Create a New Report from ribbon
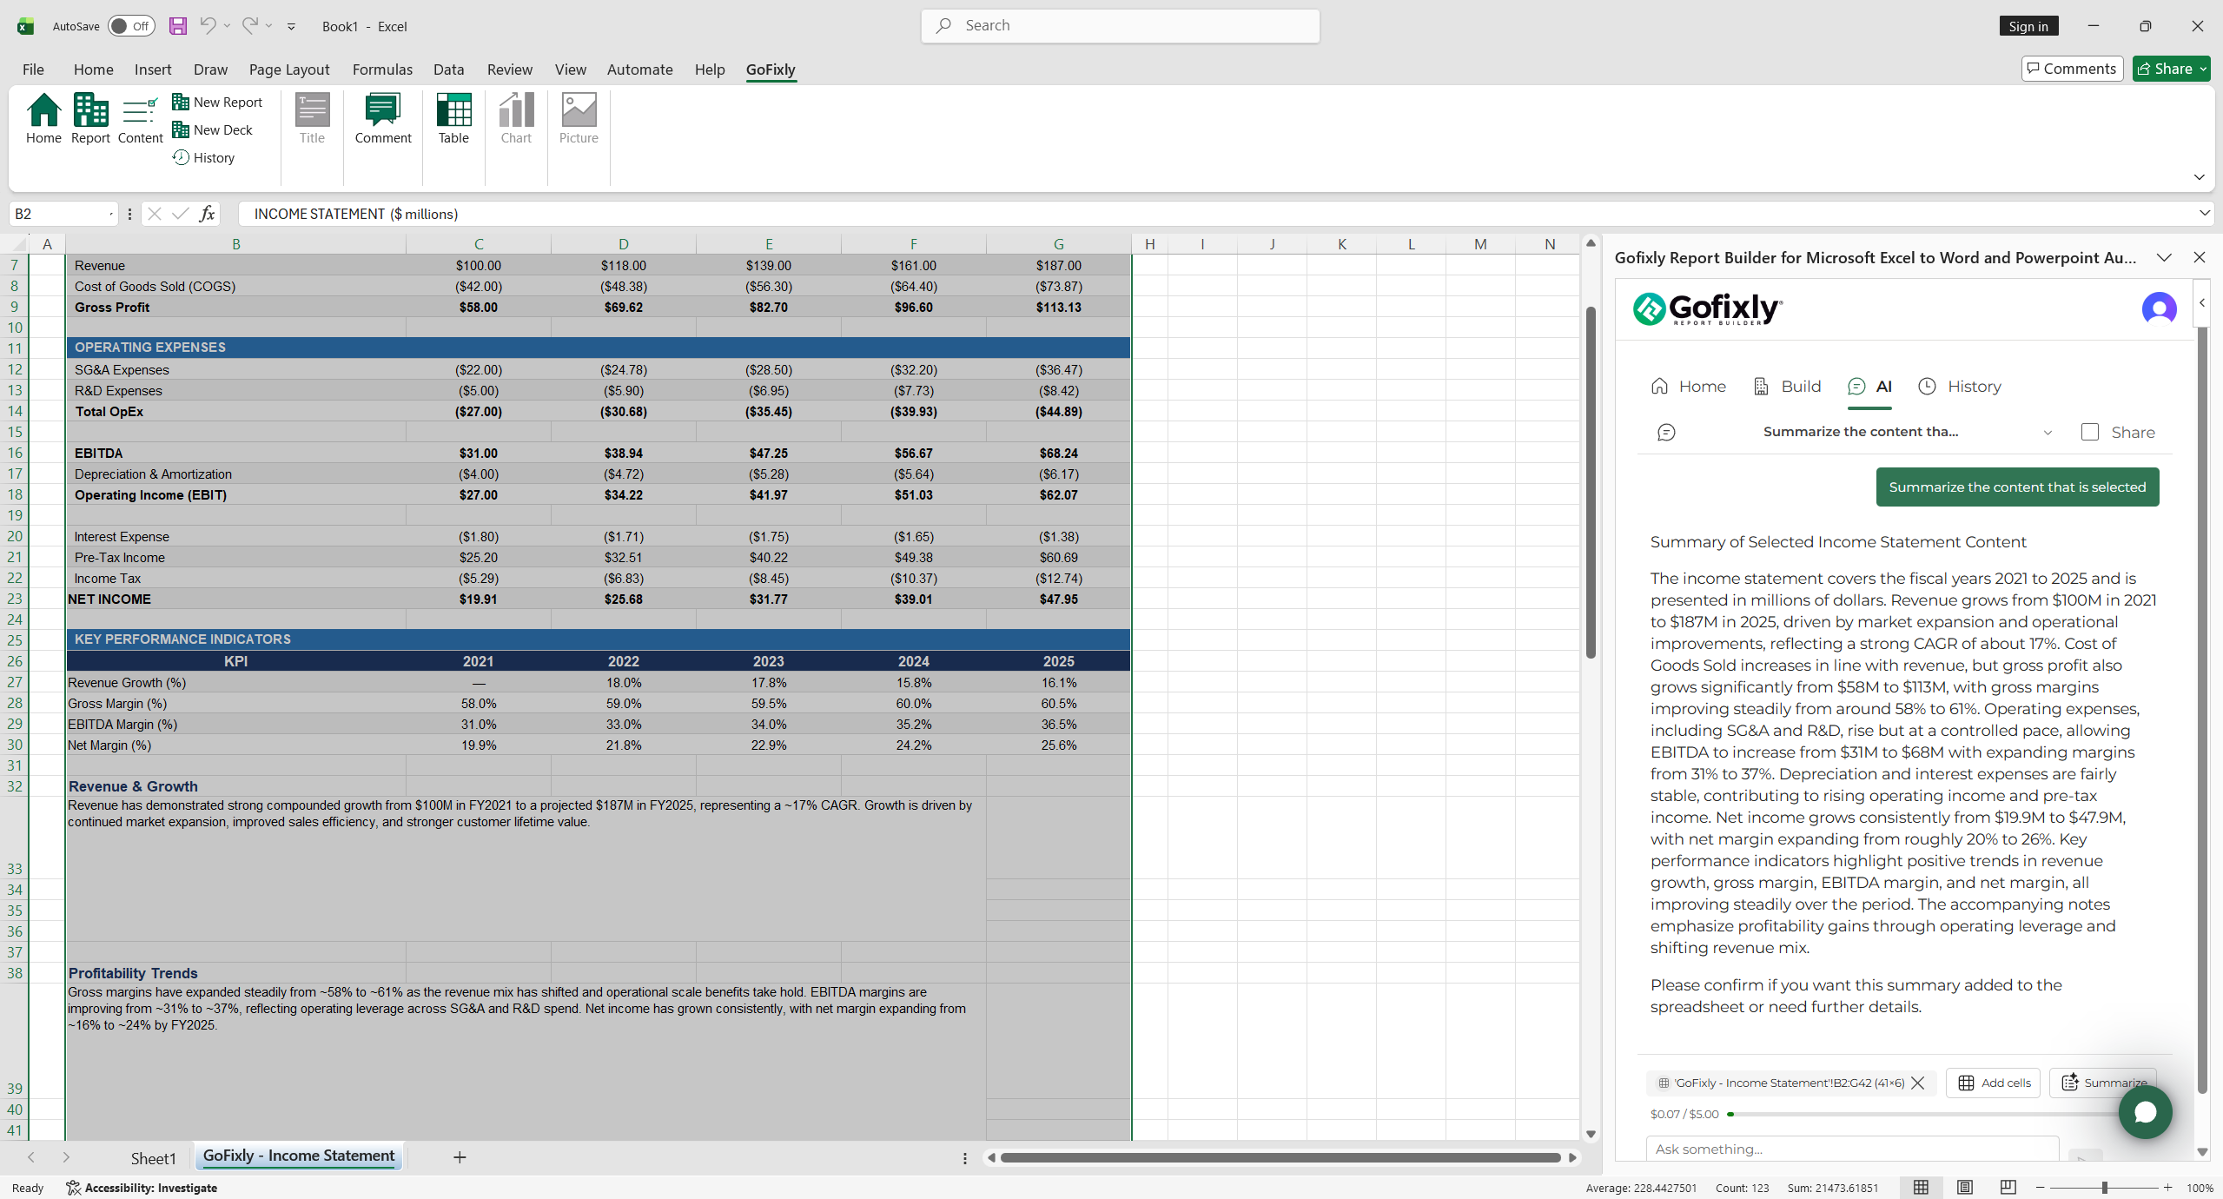Image resolution: width=2223 pixels, height=1199 pixels. click(x=217, y=103)
